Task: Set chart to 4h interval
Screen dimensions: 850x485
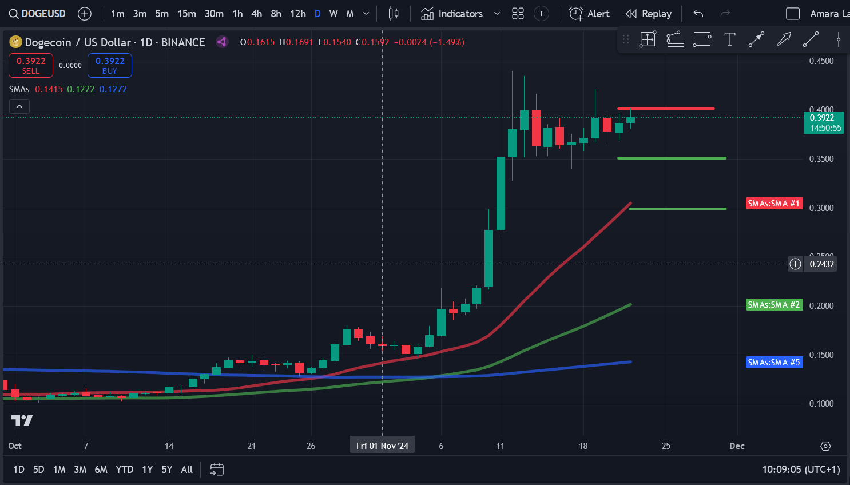Action: [x=257, y=14]
